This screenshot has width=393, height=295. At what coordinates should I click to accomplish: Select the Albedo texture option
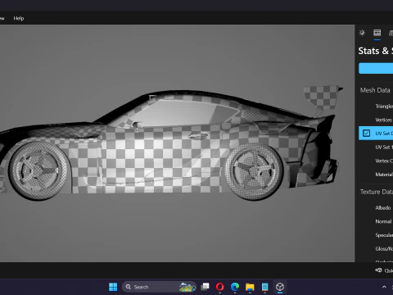(383, 208)
